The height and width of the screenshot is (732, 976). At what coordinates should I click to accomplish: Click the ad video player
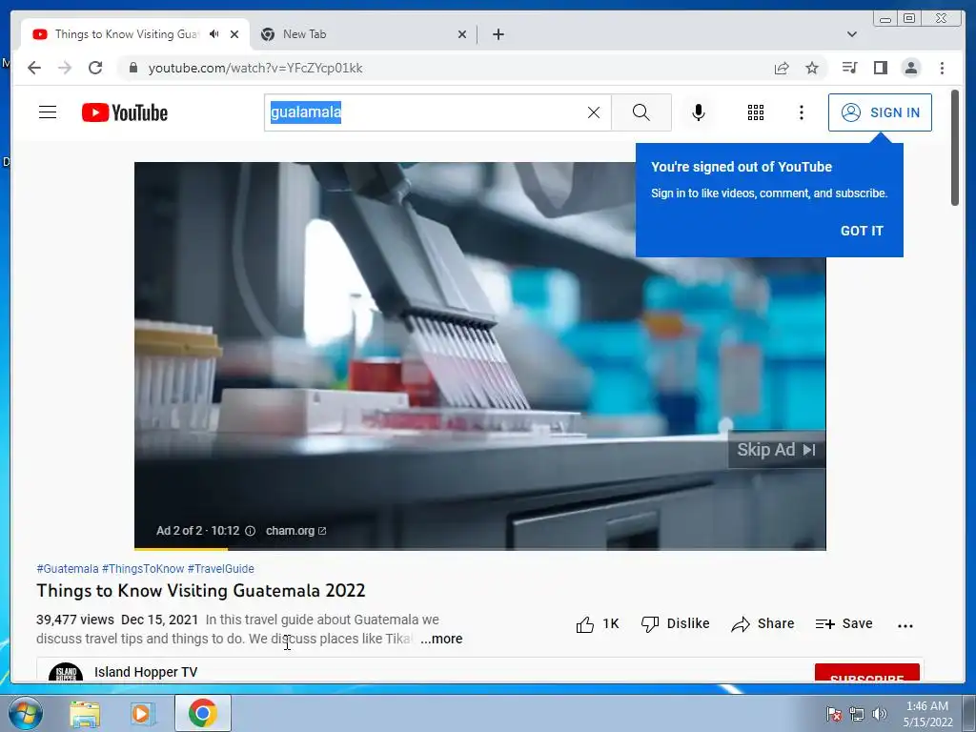click(x=480, y=356)
